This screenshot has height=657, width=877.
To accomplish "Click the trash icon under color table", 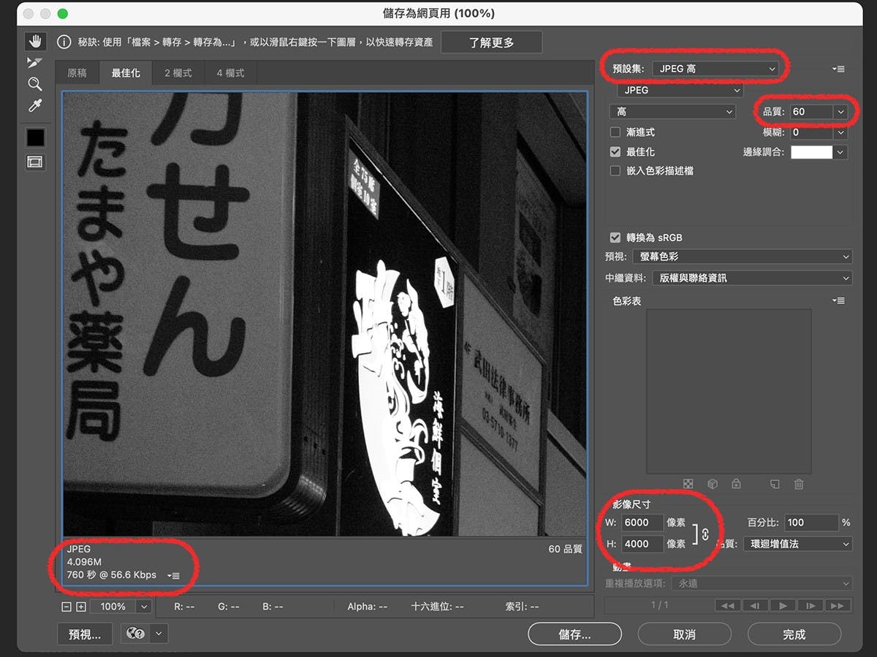I will coord(799,484).
